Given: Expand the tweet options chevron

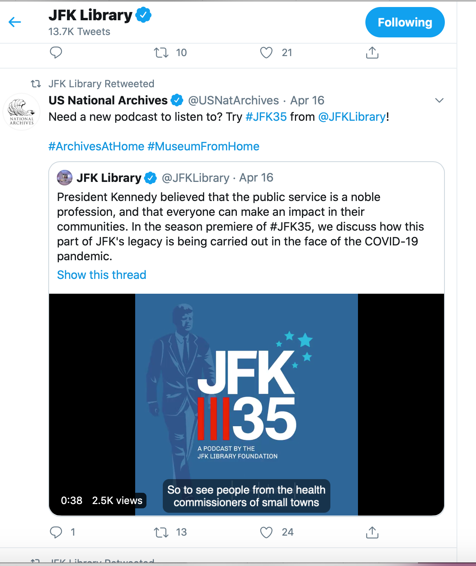Looking at the screenshot, I should point(439,101).
